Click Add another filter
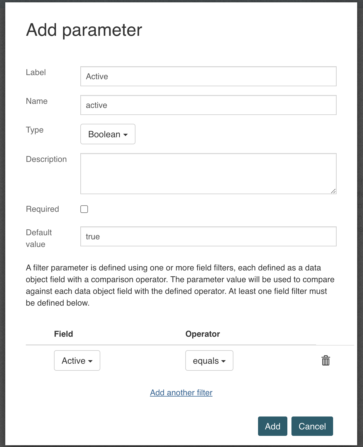The width and height of the screenshot is (363, 447). 181,393
